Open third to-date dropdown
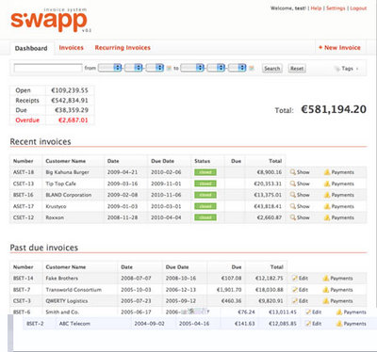The height and width of the screenshot is (352, 377). [x=238, y=68]
